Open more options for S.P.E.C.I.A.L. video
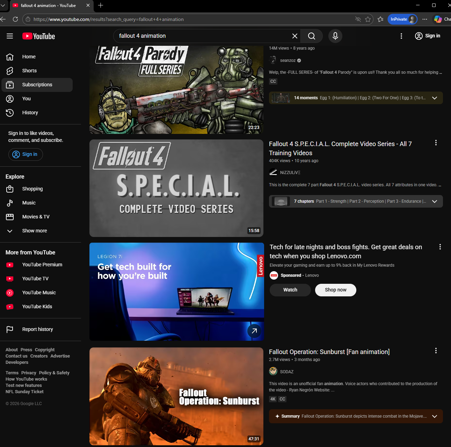Image resolution: width=451 pixels, height=447 pixels. 436,143
